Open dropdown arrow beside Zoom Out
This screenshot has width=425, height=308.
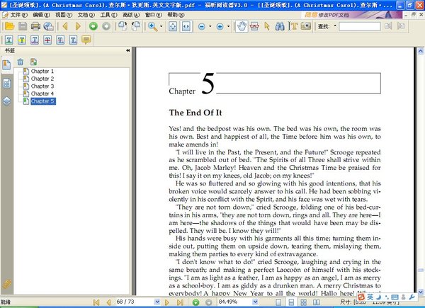[210, 26]
